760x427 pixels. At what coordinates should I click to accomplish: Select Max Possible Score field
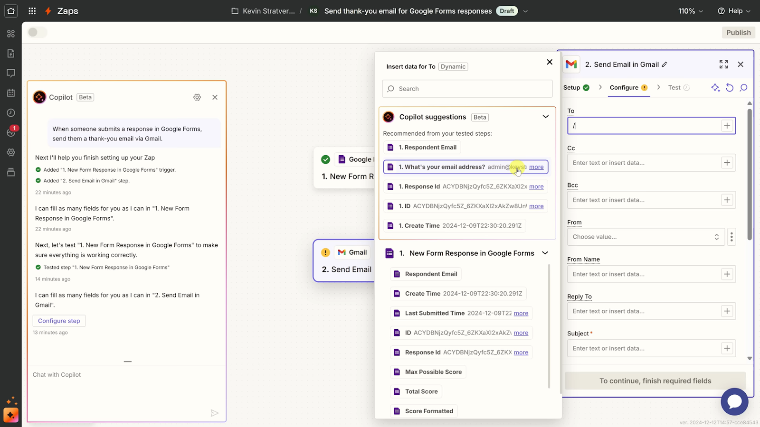[x=428, y=372]
